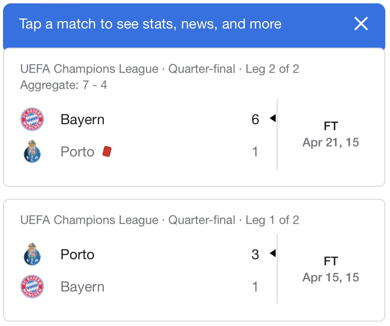The image size is (390, 326).
Task: Click 'Tap a match to see stats' banner text
Action: coord(150,24)
